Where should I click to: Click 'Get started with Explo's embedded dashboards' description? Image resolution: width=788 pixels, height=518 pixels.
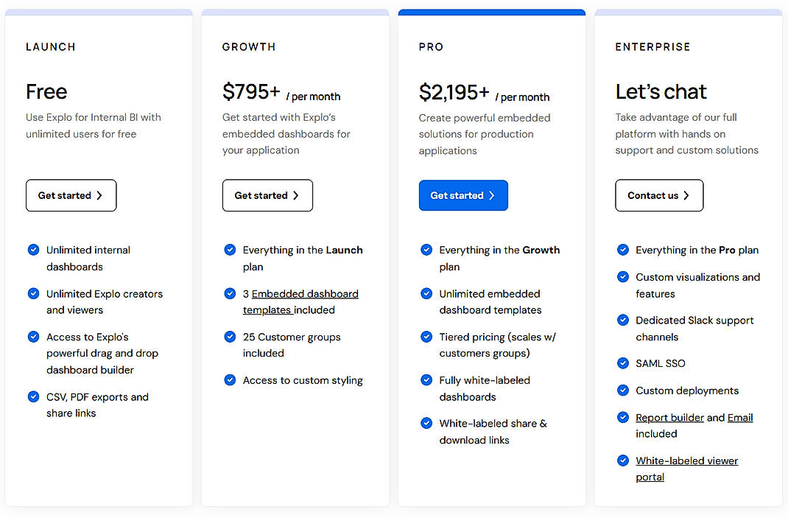(x=286, y=134)
